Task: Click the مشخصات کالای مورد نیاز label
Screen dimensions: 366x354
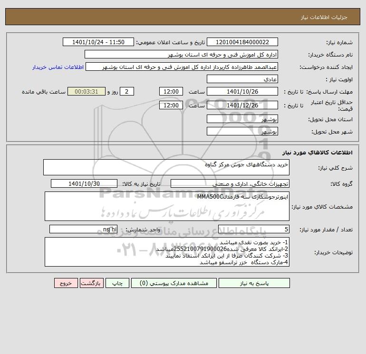Action: (322, 207)
